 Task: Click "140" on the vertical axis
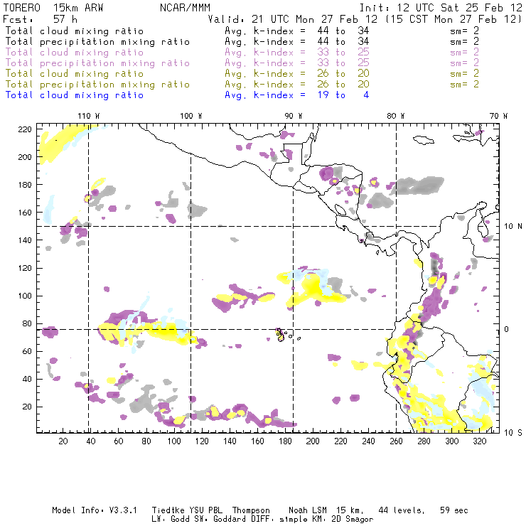pos(25,240)
